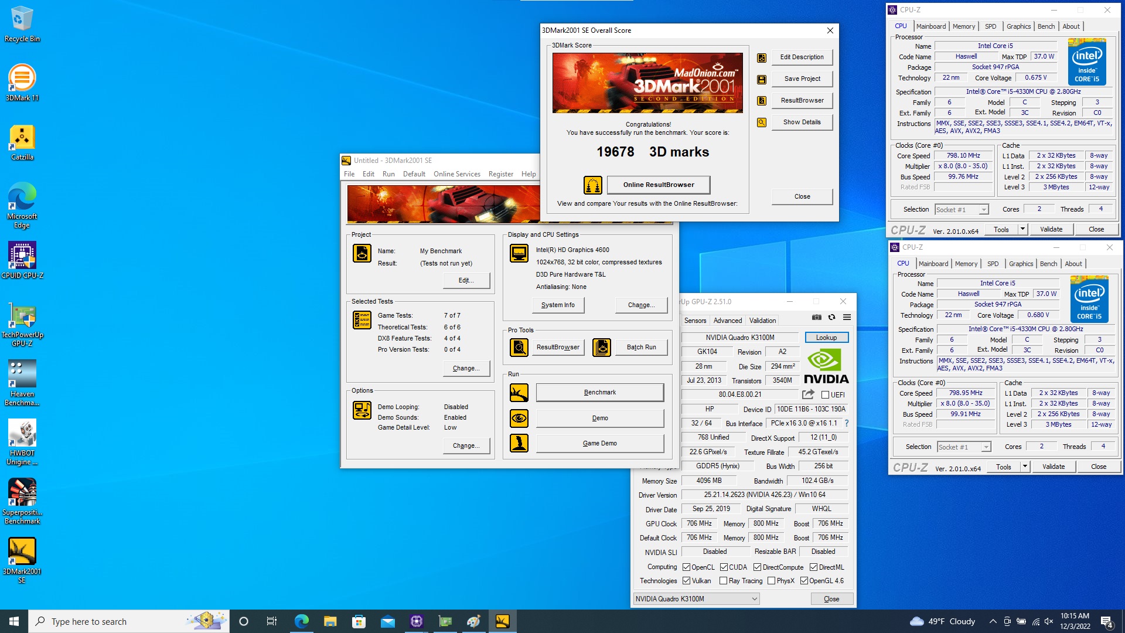Click the Save Project disk icon
Viewport: 1125px width, 633px height.
(x=762, y=79)
